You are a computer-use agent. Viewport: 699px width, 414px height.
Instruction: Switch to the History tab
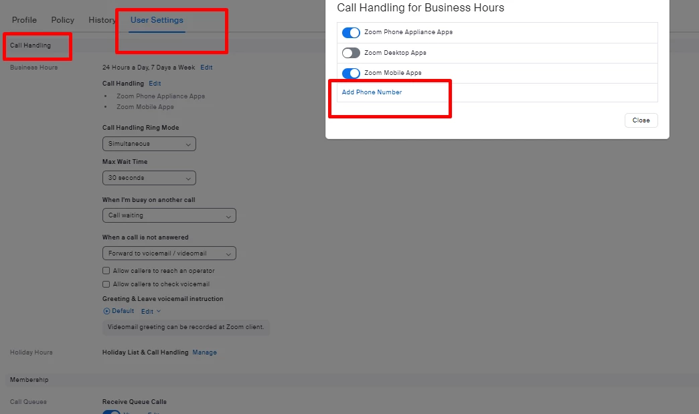tap(102, 20)
